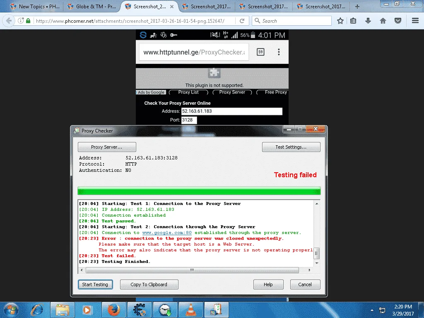Click log scroll right arrow
The image size is (424, 318).
point(309,270)
